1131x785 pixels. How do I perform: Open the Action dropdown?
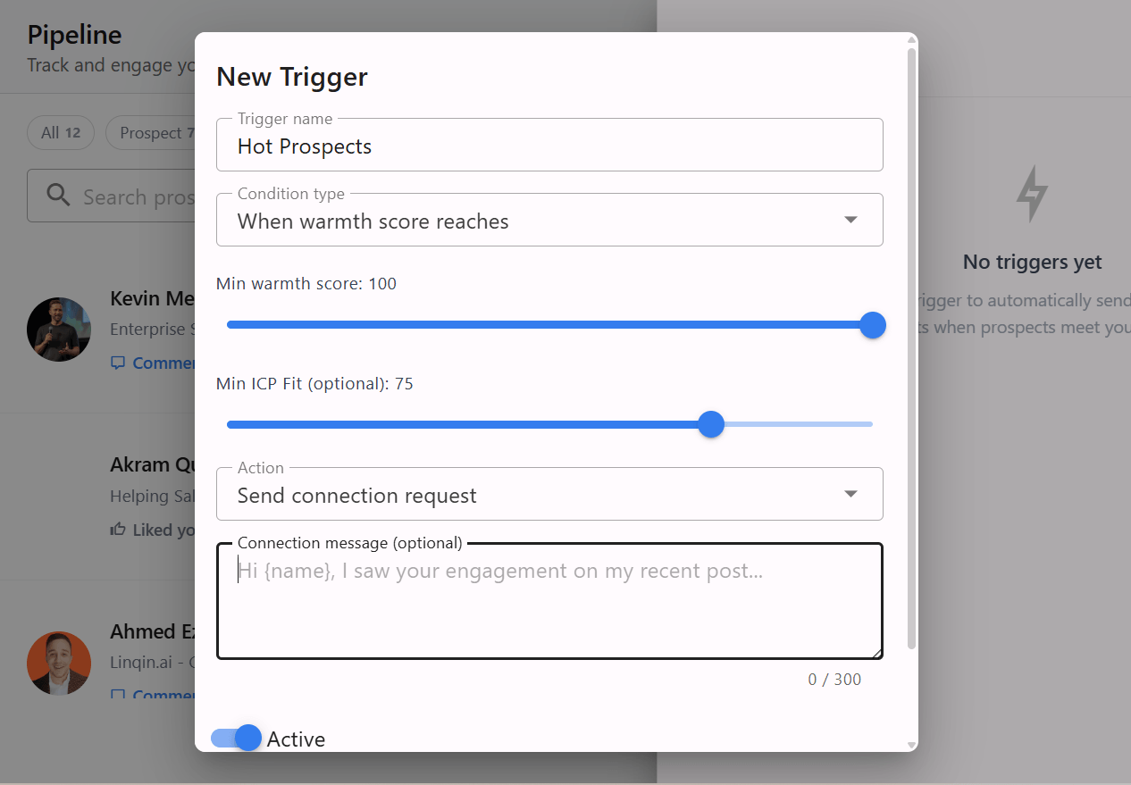pos(549,495)
